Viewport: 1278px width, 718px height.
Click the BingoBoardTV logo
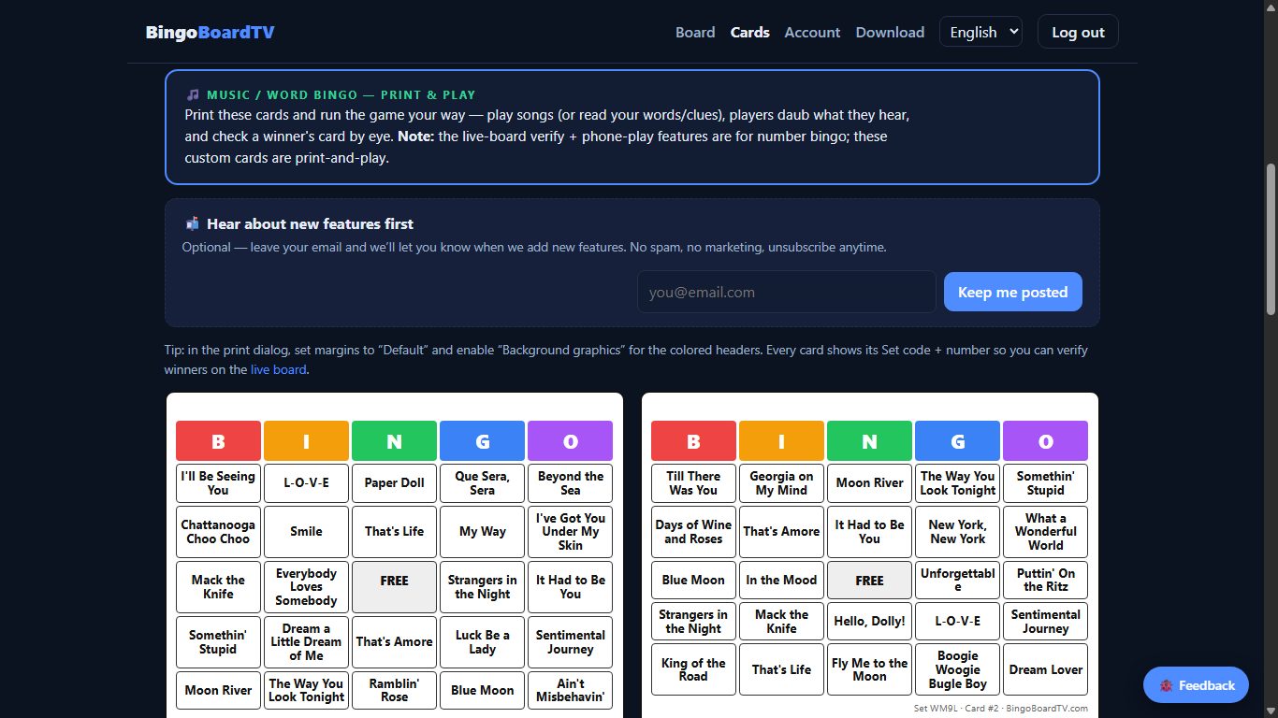coord(210,32)
